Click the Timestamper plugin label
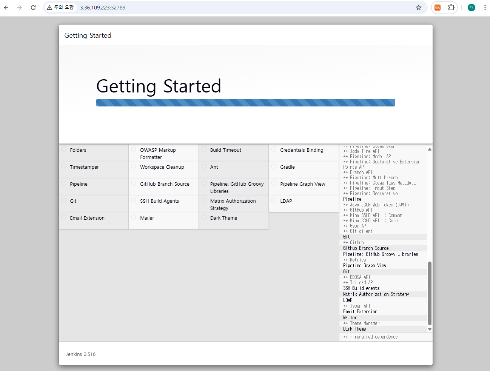This screenshot has height=371, width=490. coord(84,167)
